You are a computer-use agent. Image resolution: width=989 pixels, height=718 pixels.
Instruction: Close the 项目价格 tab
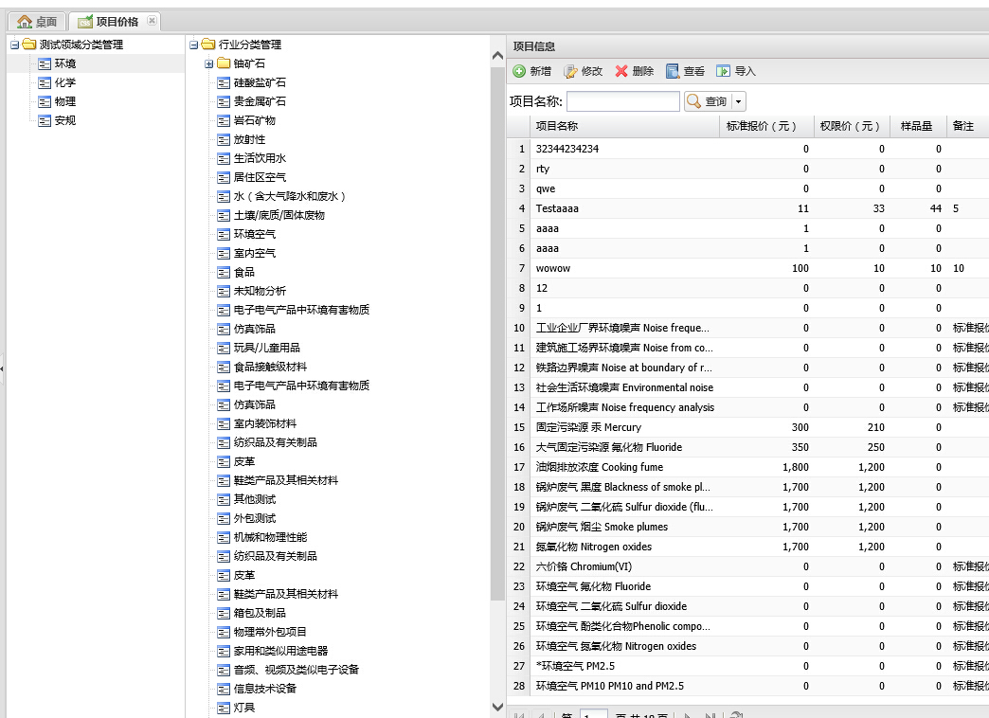[152, 21]
